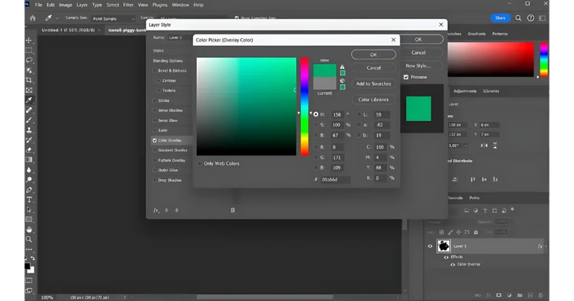
Task: Click Cancel in the Color Picker dialog
Action: click(373, 68)
